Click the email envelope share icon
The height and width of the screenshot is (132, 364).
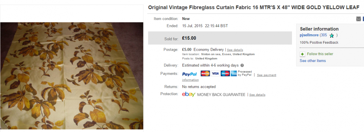359,19
